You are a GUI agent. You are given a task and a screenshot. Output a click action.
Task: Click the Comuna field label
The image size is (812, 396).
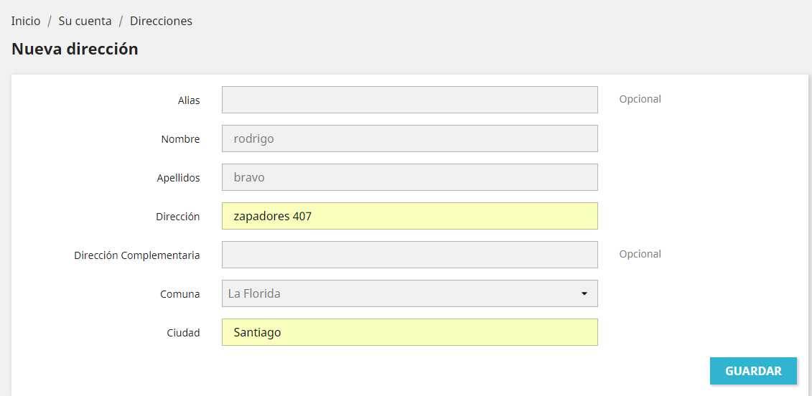click(180, 294)
